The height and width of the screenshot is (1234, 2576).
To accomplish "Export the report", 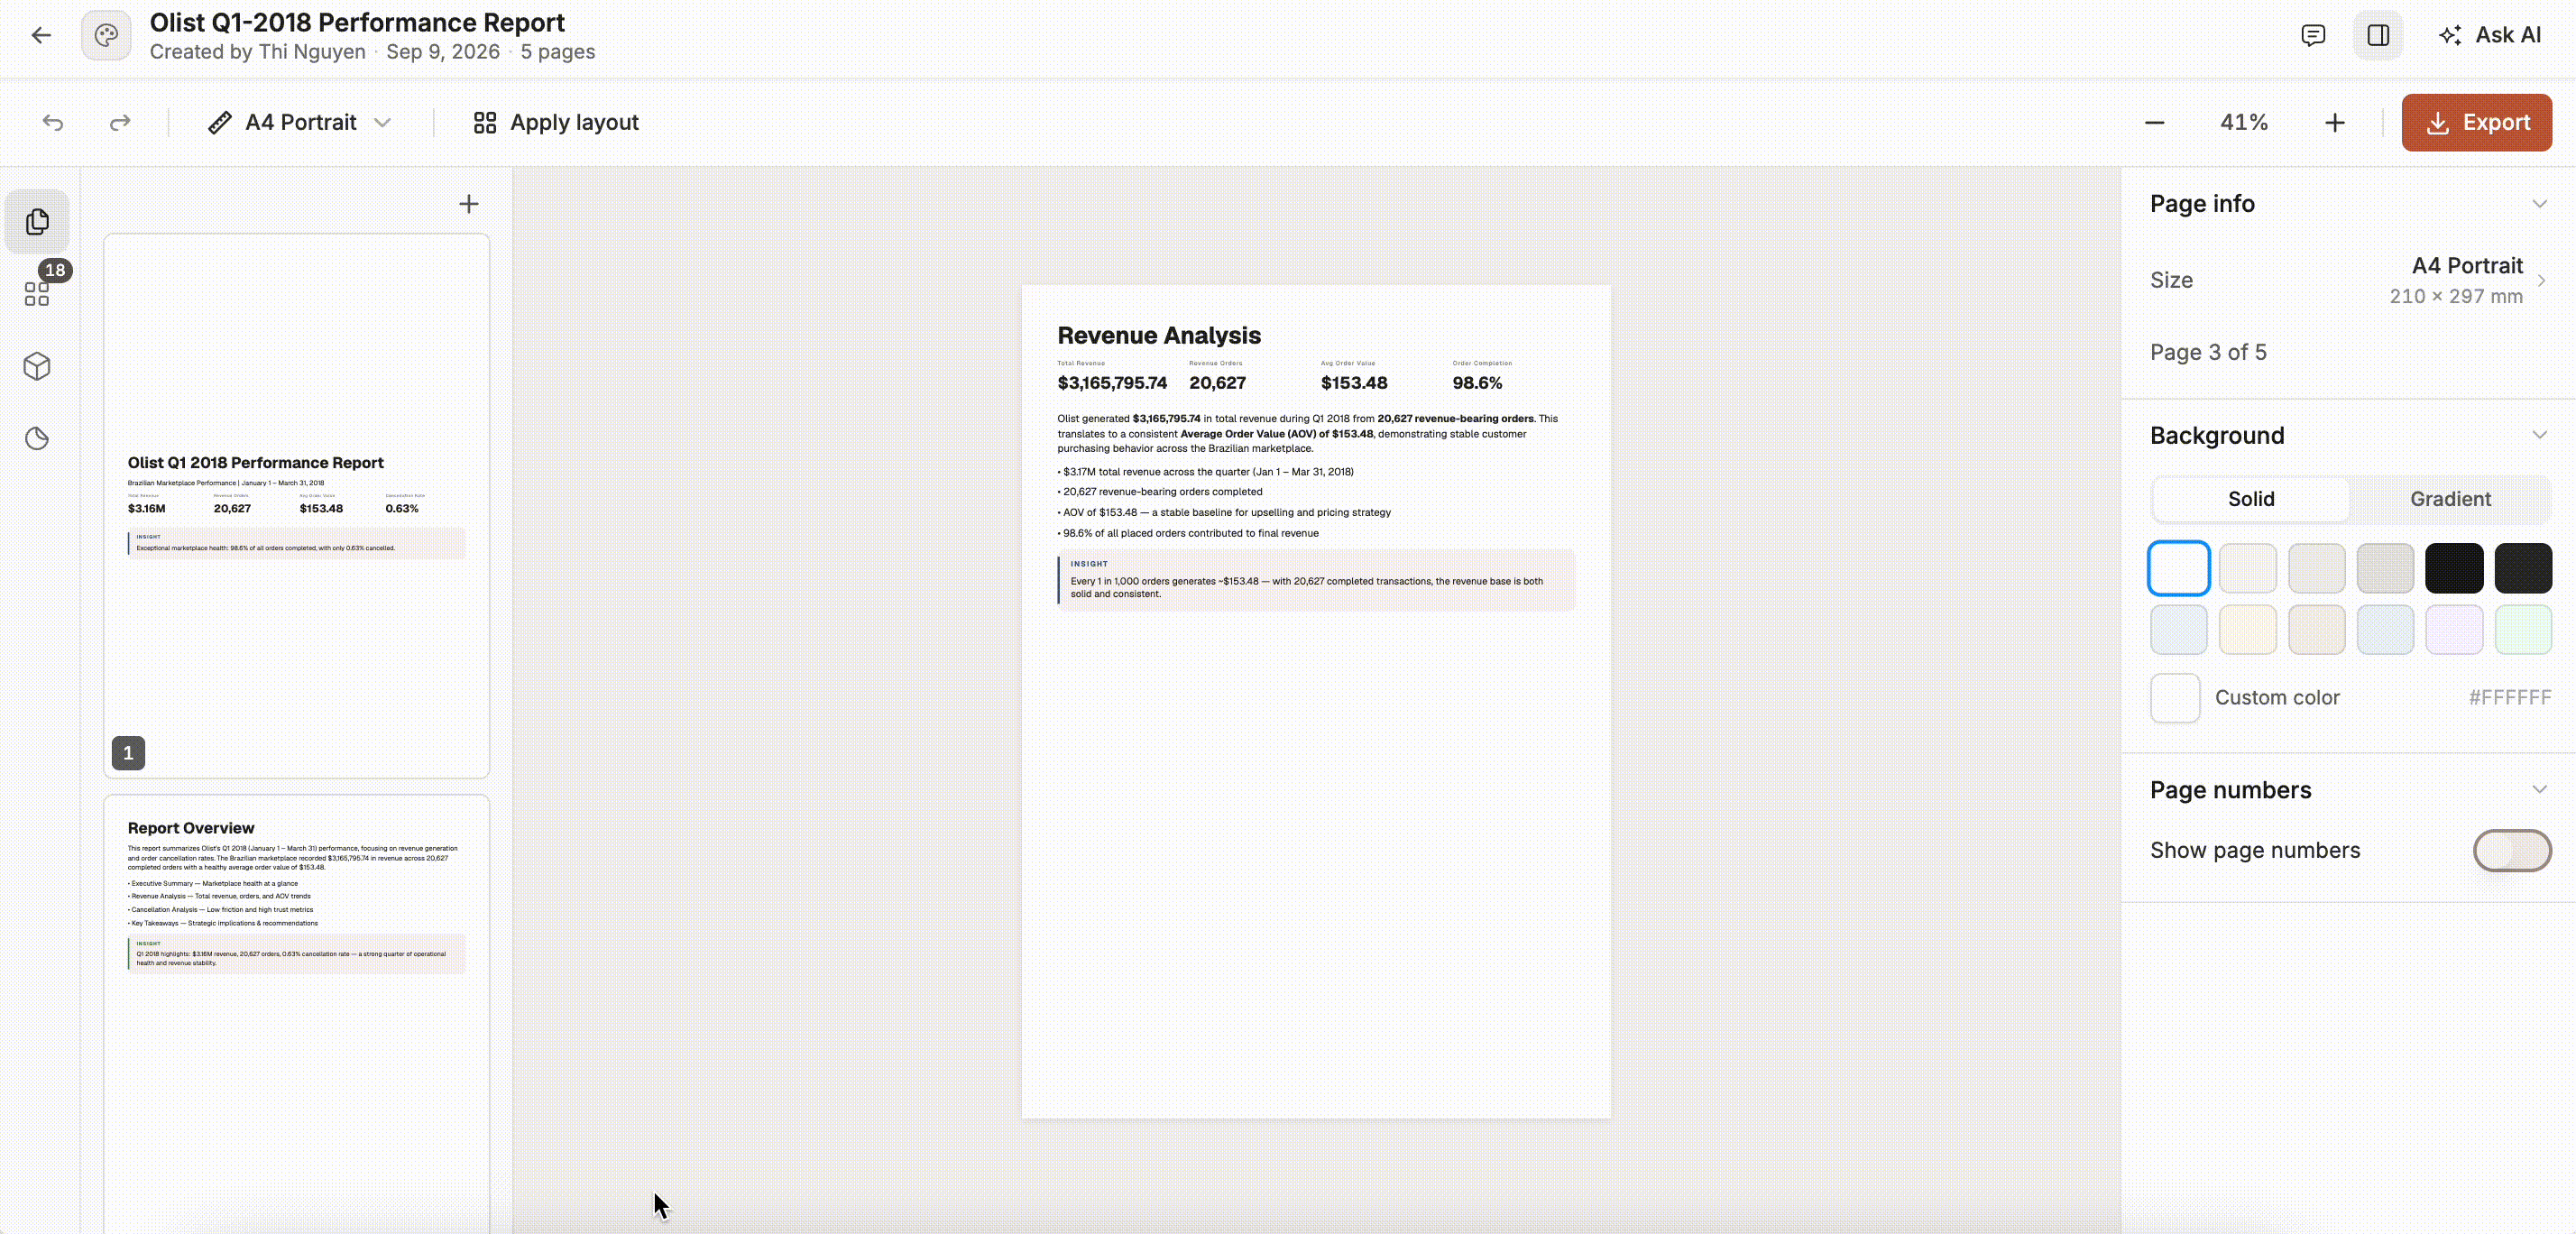I will (x=2476, y=123).
